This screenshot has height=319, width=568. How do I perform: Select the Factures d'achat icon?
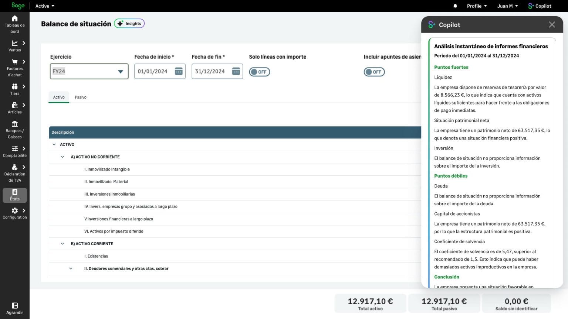pyautogui.click(x=15, y=62)
